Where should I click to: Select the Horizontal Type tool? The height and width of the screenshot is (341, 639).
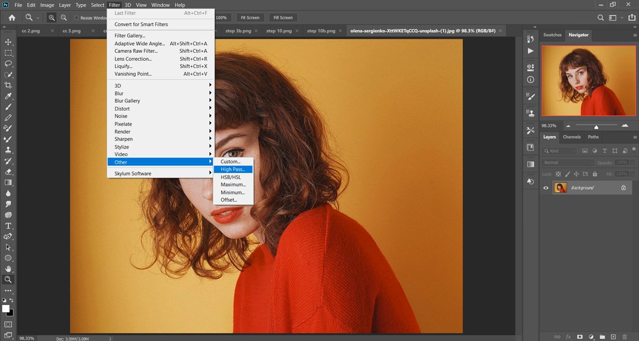click(8, 226)
